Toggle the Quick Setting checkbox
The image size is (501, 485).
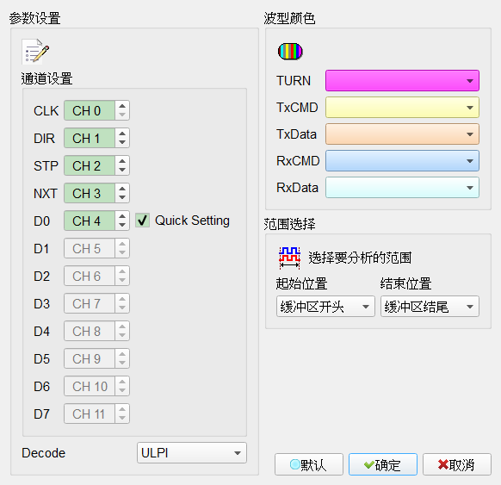pos(142,221)
